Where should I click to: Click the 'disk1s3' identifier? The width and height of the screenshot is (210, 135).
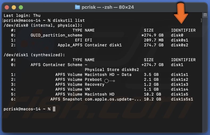pyautogui.click(x=179, y=85)
